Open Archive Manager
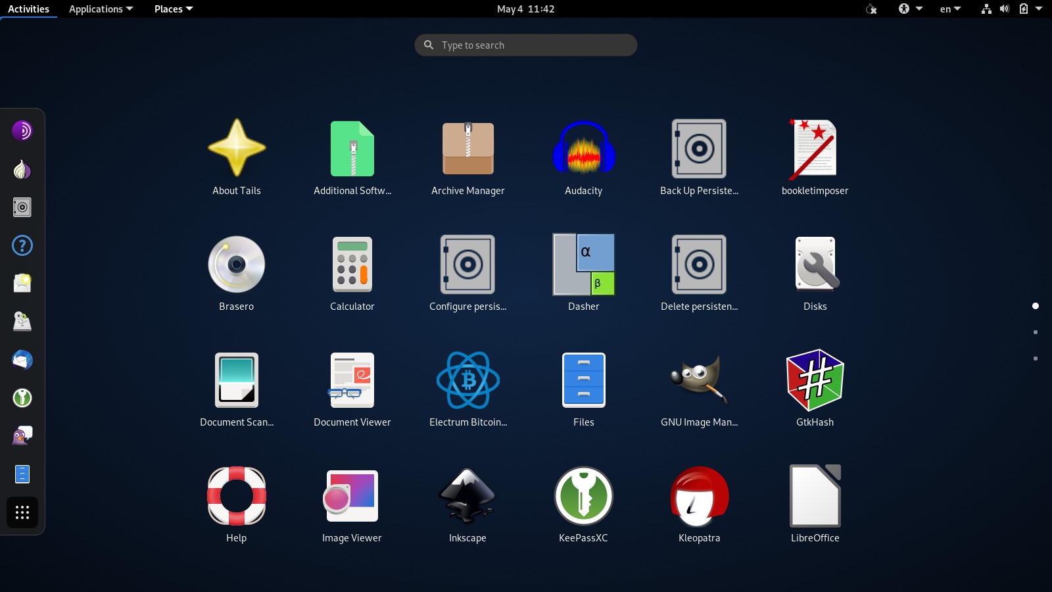This screenshot has height=592, width=1052. click(468, 158)
